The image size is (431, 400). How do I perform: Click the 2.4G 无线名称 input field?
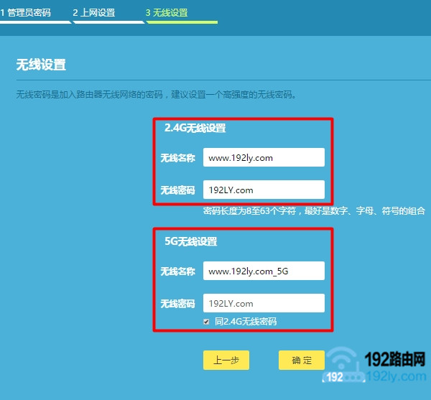pyautogui.click(x=264, y=157)
